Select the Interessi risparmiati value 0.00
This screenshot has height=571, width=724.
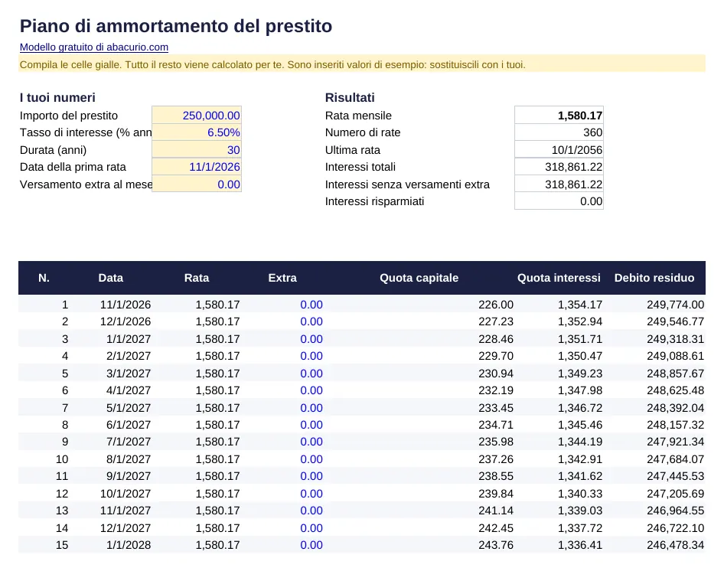coord(559,201)
